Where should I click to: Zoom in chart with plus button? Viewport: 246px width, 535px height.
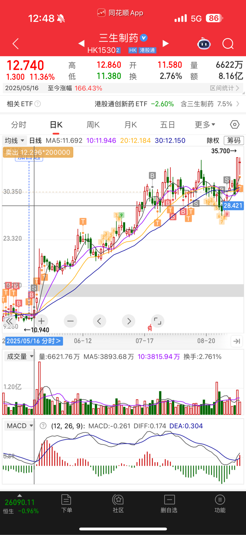click(x=41, y=321)
